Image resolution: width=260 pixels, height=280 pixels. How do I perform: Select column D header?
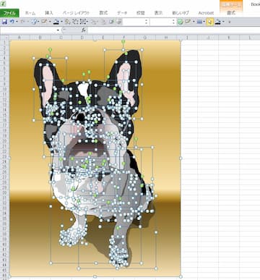[x=82, y=38]
